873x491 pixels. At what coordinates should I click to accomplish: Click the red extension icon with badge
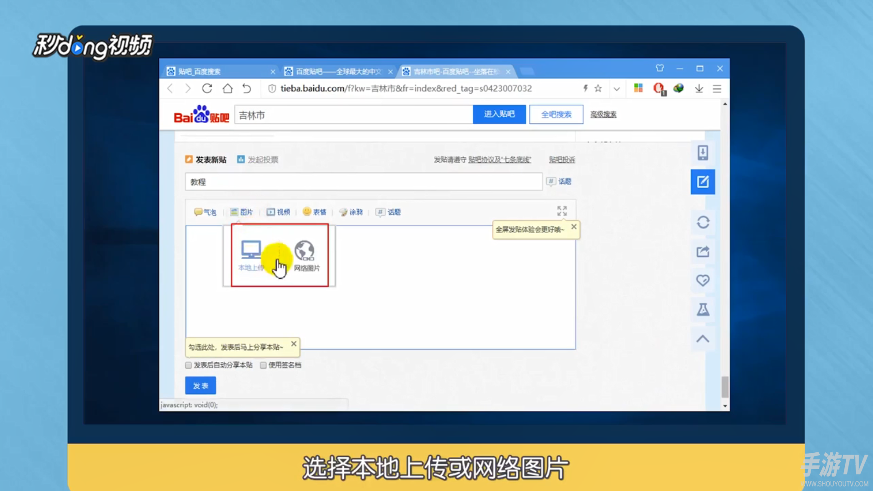[x=659, y=89]
